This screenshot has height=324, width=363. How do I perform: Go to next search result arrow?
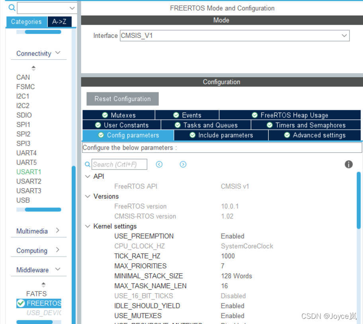click(183, 164)
